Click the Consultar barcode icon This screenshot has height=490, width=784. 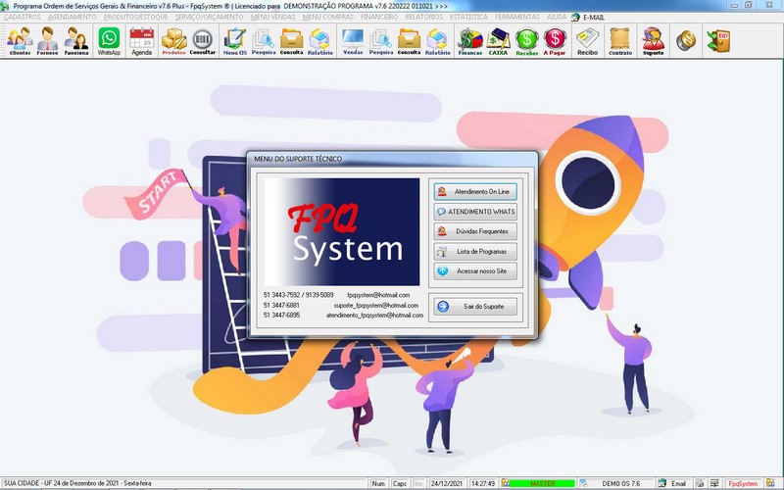pos(203,40)
